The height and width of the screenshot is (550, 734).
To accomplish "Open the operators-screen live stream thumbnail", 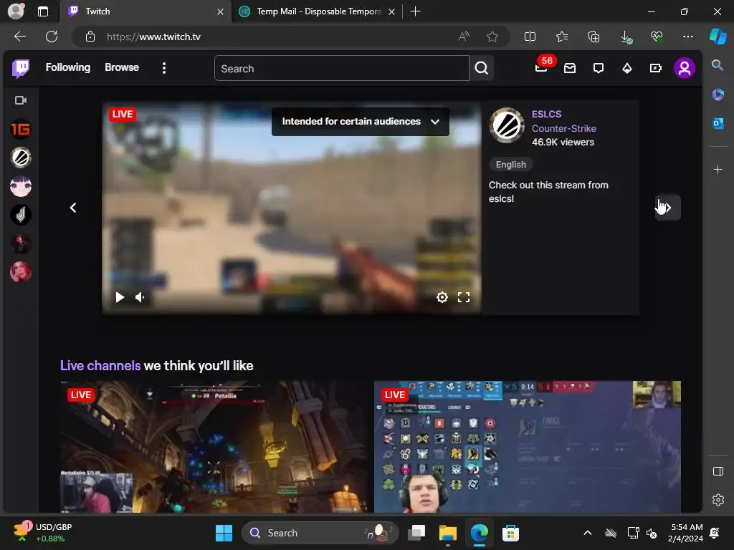I will [x=527, y=447].
